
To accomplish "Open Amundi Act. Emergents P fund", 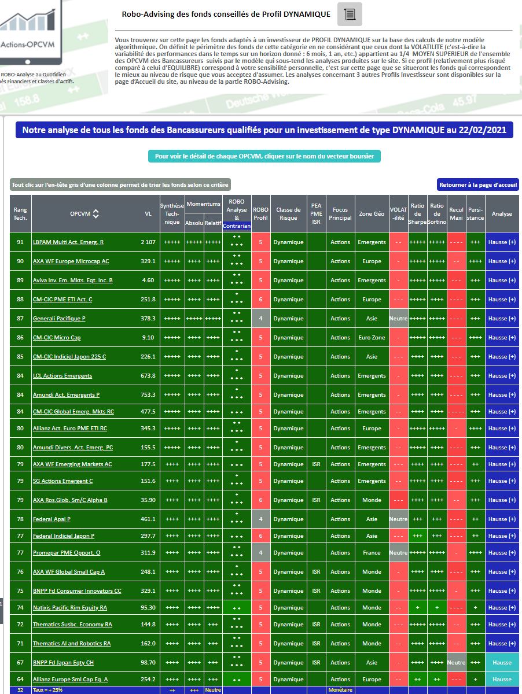I will pos(67,395).
